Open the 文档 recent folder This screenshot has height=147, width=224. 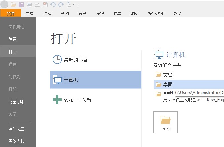click(x=168, y=75)
